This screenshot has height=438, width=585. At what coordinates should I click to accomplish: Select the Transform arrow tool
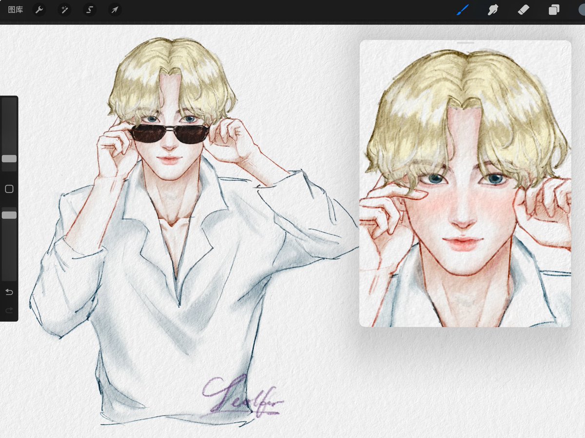click(x=115, y=9)
